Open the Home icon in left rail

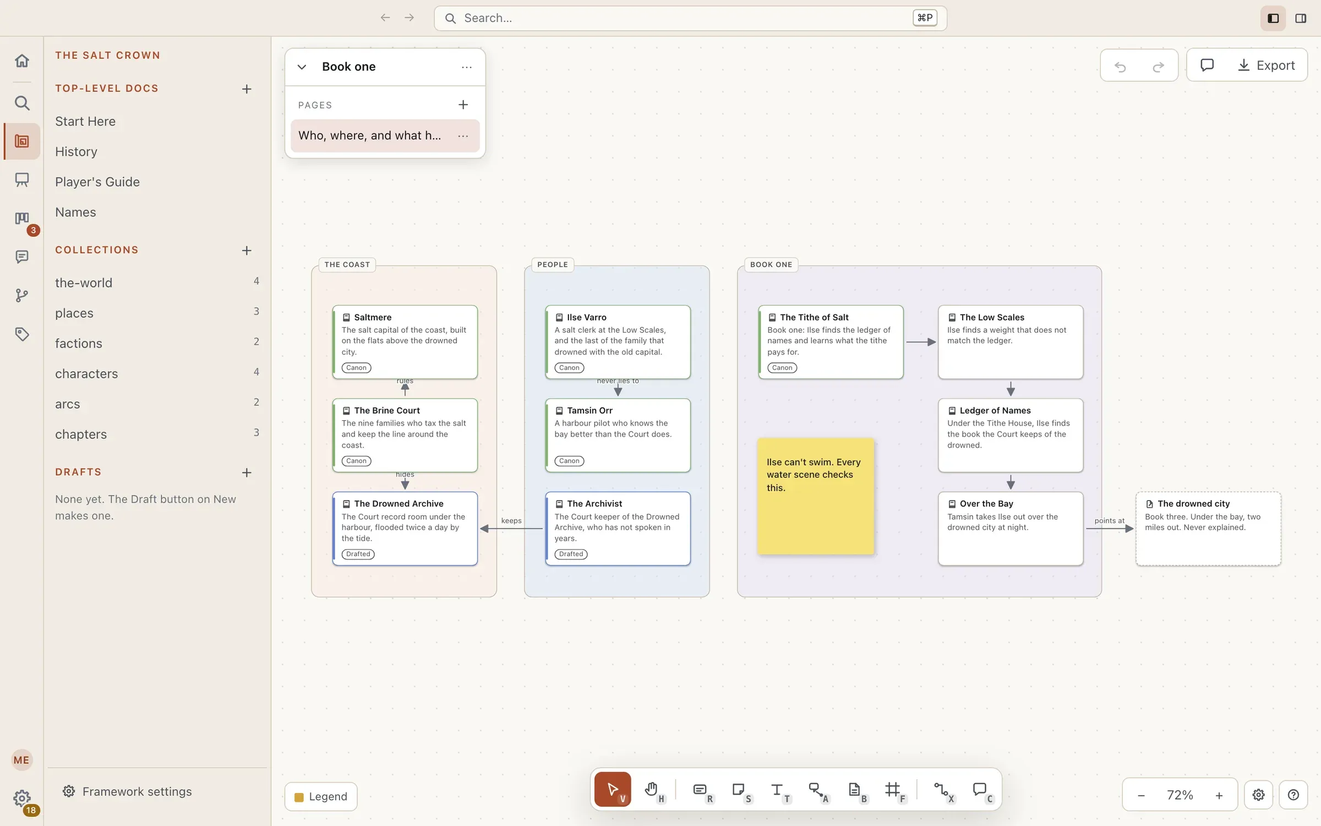coord(22,61)
